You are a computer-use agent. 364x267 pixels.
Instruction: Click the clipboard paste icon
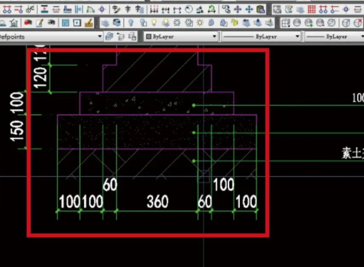click(x=261, y=9)
